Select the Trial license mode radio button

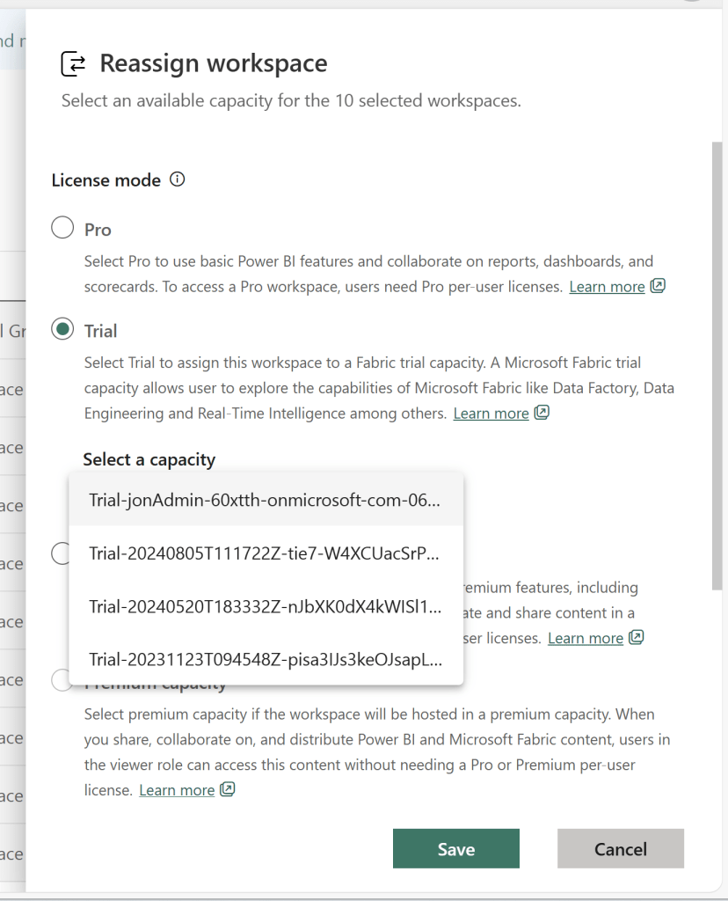[62, 330]
